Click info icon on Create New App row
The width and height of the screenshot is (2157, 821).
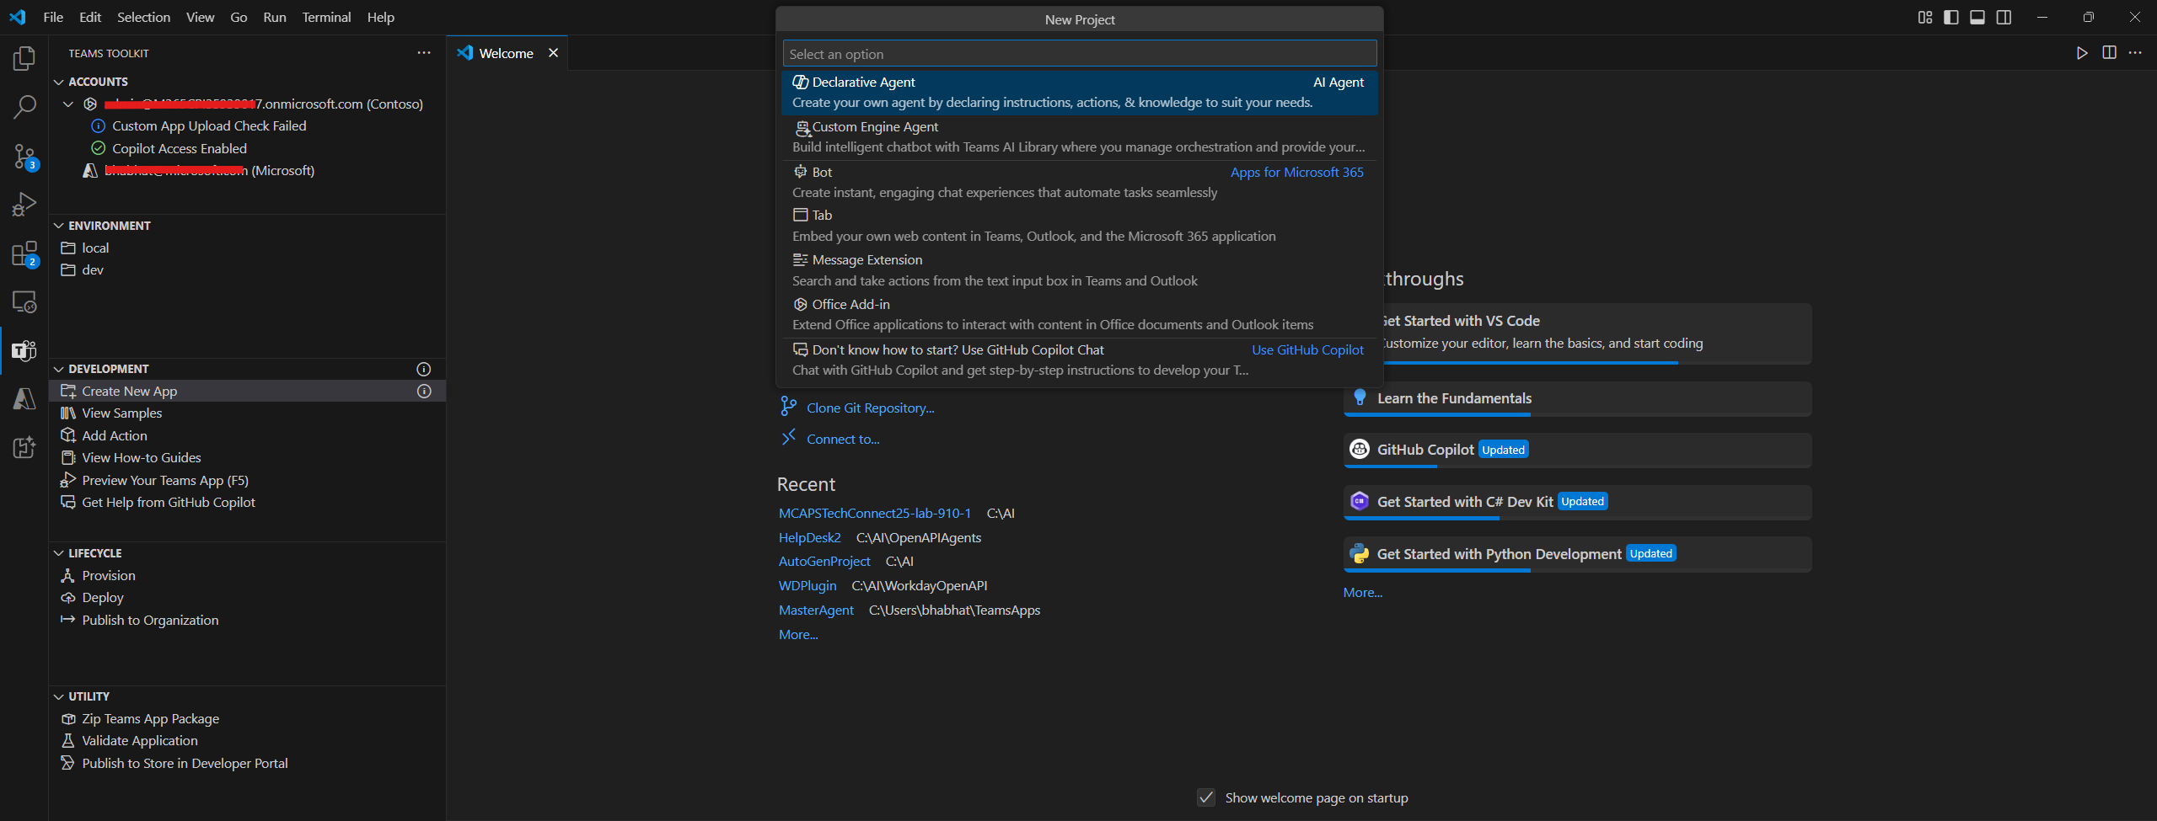[424, 391]
